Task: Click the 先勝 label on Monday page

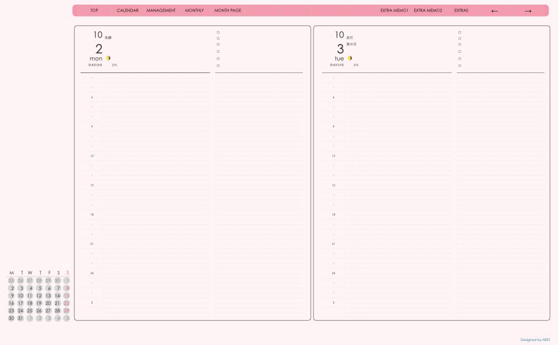Action: click(108, 37)
